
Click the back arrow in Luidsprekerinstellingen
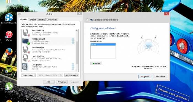[x=87, y=20]
